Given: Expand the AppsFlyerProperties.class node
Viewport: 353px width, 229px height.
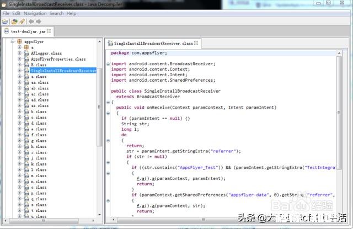Looking at the screenshot, I should click(20, 59).
